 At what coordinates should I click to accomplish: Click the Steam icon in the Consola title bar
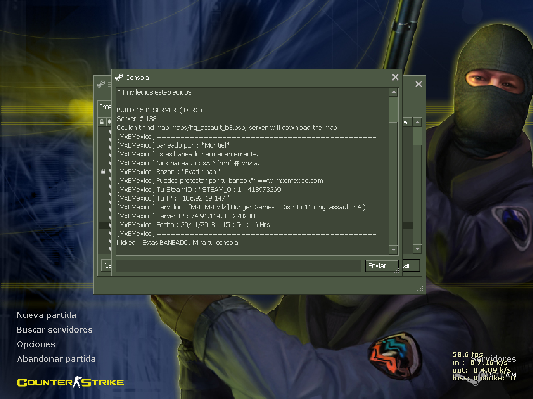tap(119, 78)
